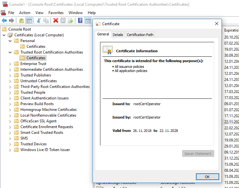Toggle Show/Hide Console Tree toolbar icon

pyautogui.click(x=29, y=20)
